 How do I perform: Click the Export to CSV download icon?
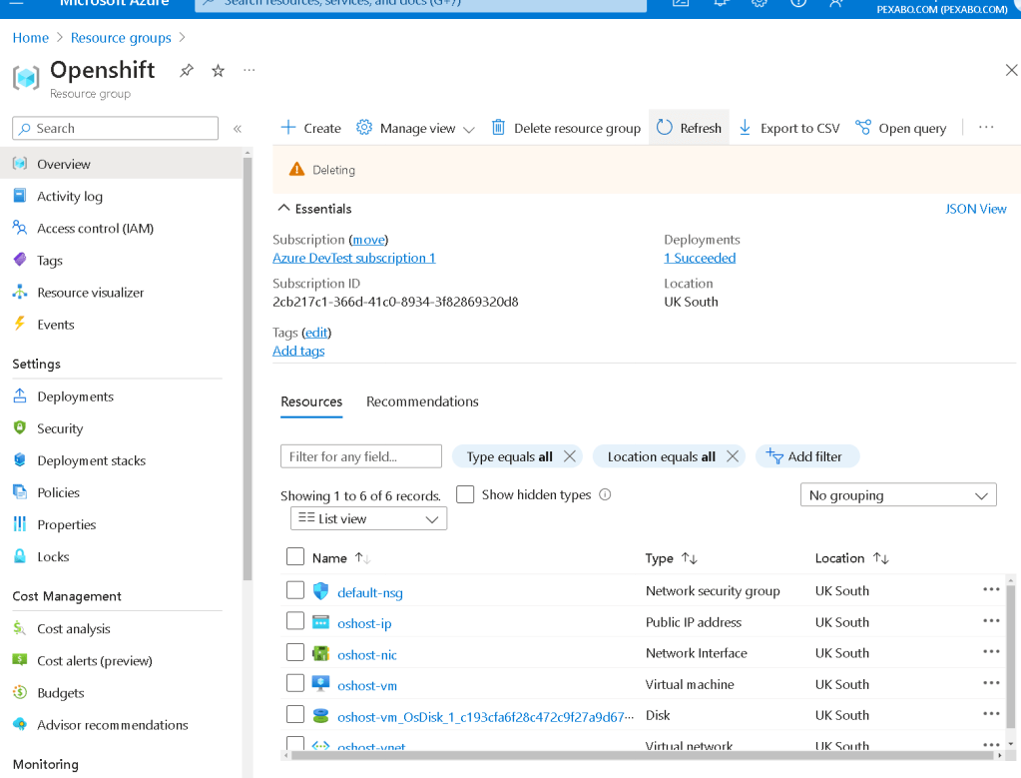coord(745,127)
